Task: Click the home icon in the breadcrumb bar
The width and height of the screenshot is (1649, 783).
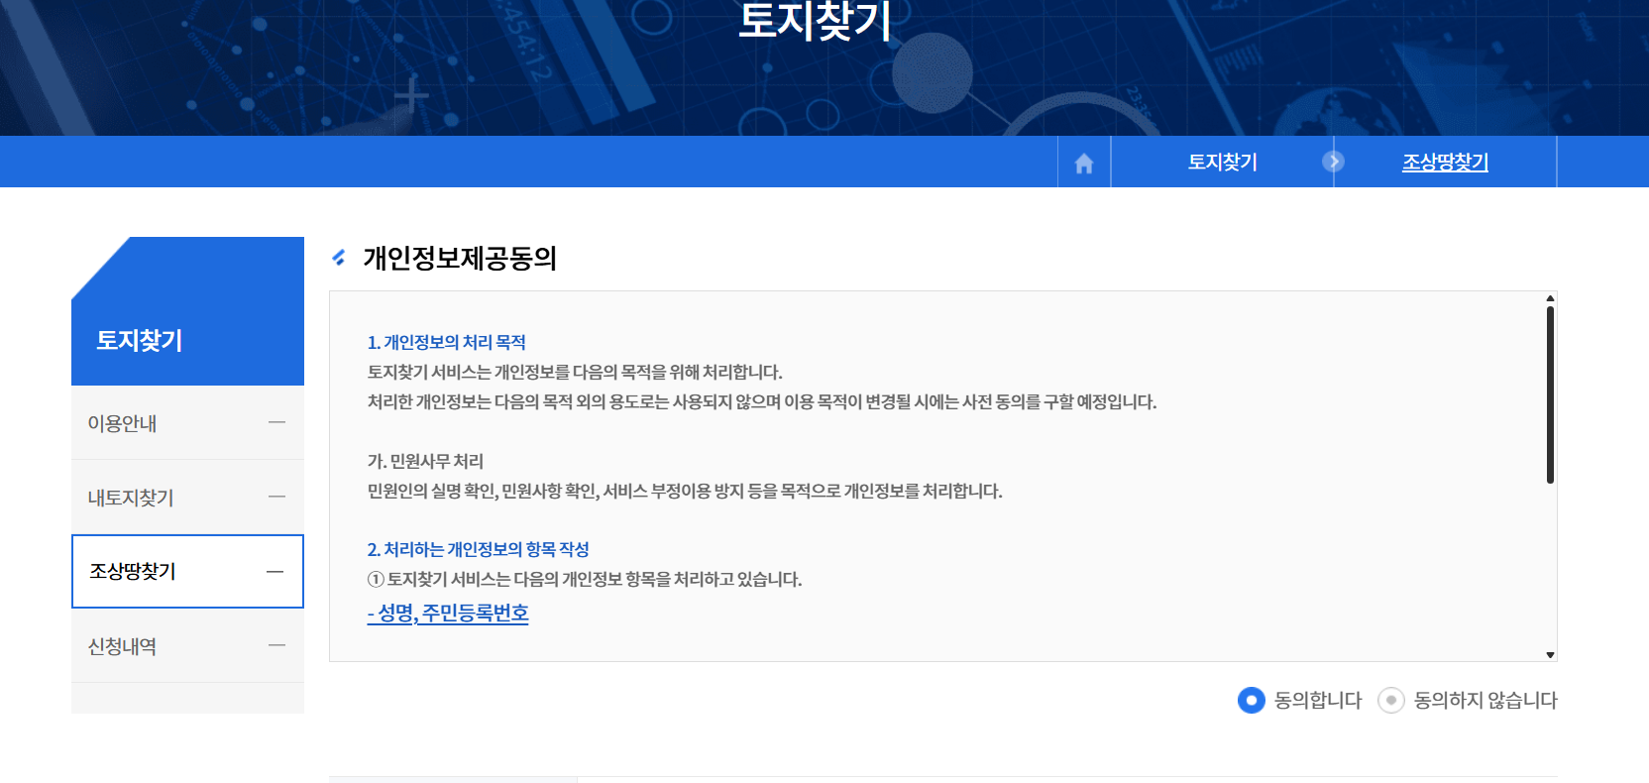Action: pyautogui.click(x=1084, y=163)
